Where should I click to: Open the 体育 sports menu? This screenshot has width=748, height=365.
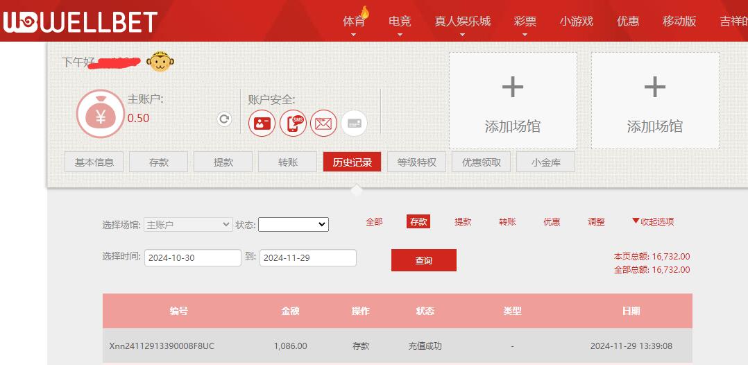point(354,22)
